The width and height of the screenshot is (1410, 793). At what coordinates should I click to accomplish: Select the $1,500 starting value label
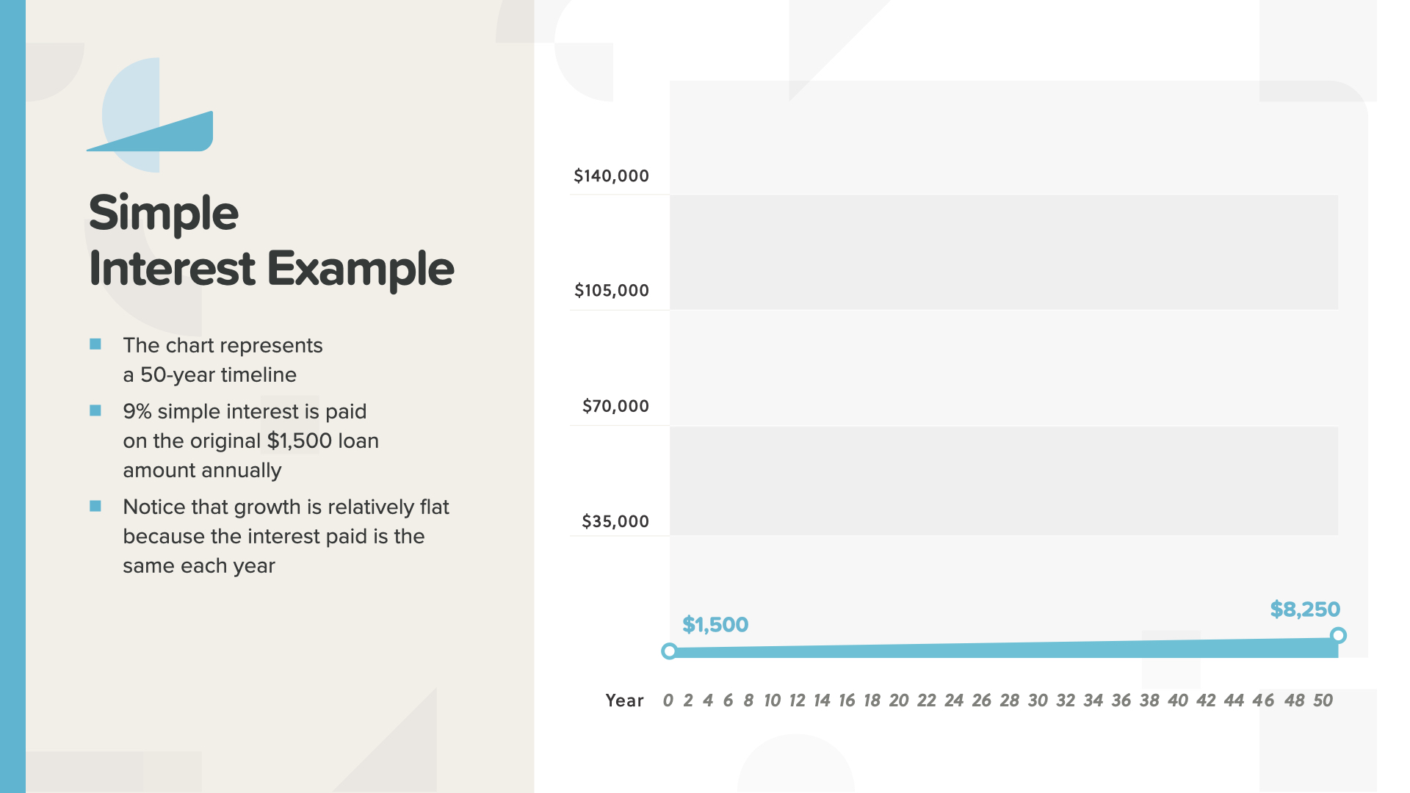click(715, 625)
